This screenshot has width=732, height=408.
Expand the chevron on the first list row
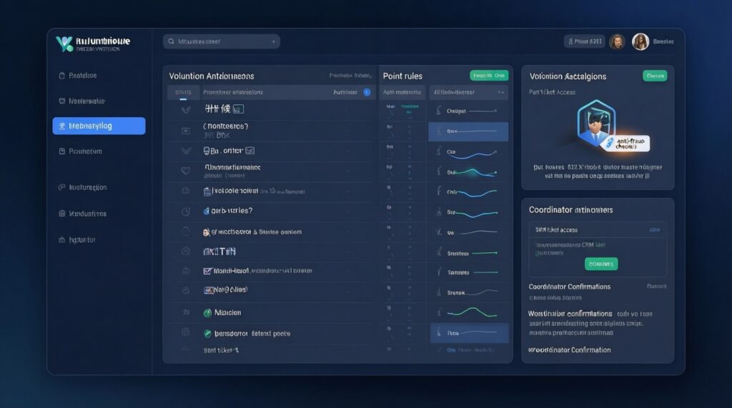pyautogui.click(x=186, y=110)
